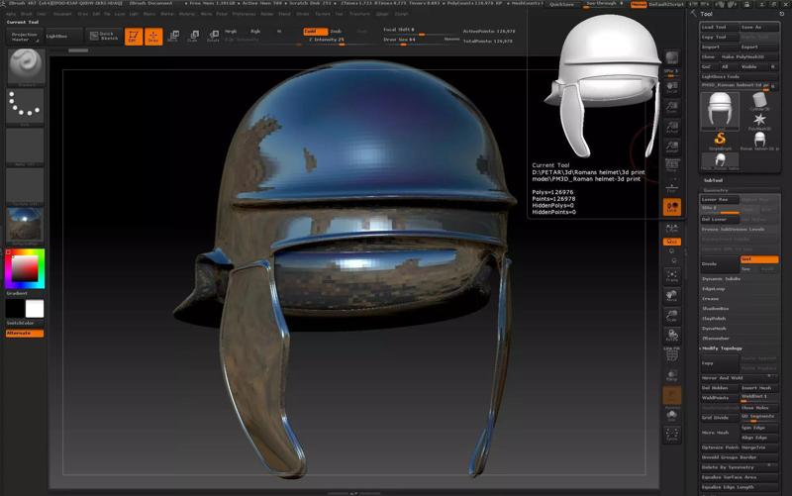Open the stroke dots selector
The width and height of the screenshot is (792, 496).
click(26, 105)
